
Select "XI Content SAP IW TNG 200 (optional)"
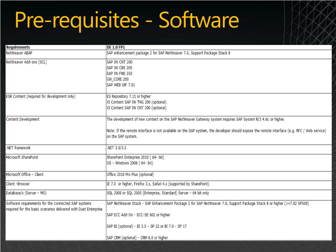pos(136,102)
